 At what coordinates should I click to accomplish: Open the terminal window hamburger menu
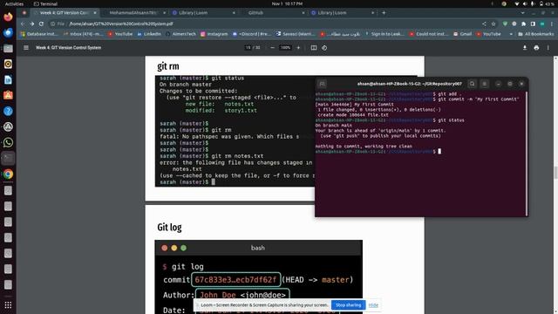(x=485, y=84)
